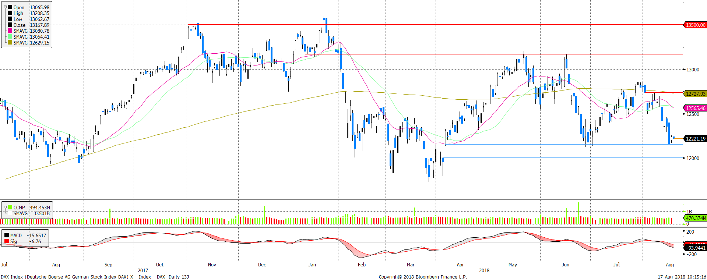The height and width of the screenshot is (280, 707).
Task: Select the Close value 13167.89
Action: [39, 25]
